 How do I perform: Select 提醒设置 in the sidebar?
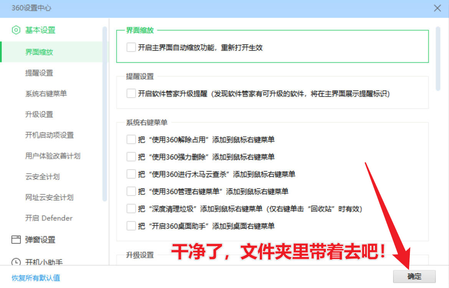click(39, 73)
